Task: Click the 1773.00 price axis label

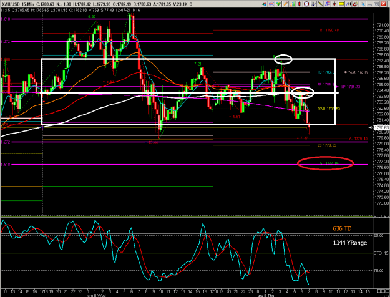Action: click(381, 203)
